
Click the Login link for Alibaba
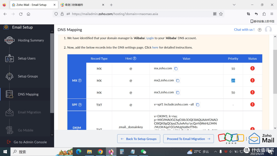[x=150, y=38]
